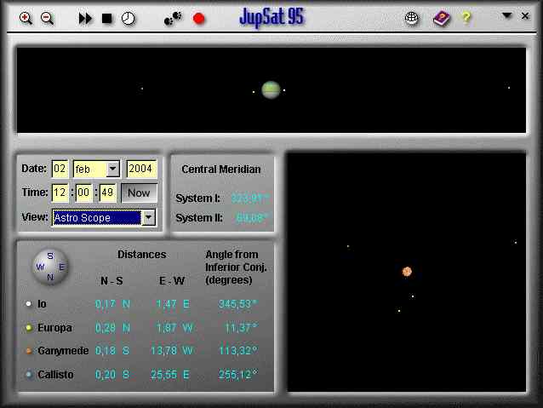This screenshot has height=408, width=543.
Task: Click the Callisto label in table
Action: pos(55,375)
